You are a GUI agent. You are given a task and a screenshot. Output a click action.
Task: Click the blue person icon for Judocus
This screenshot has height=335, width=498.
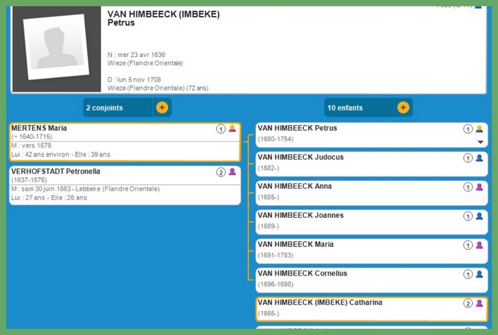(x=479, y=158)
